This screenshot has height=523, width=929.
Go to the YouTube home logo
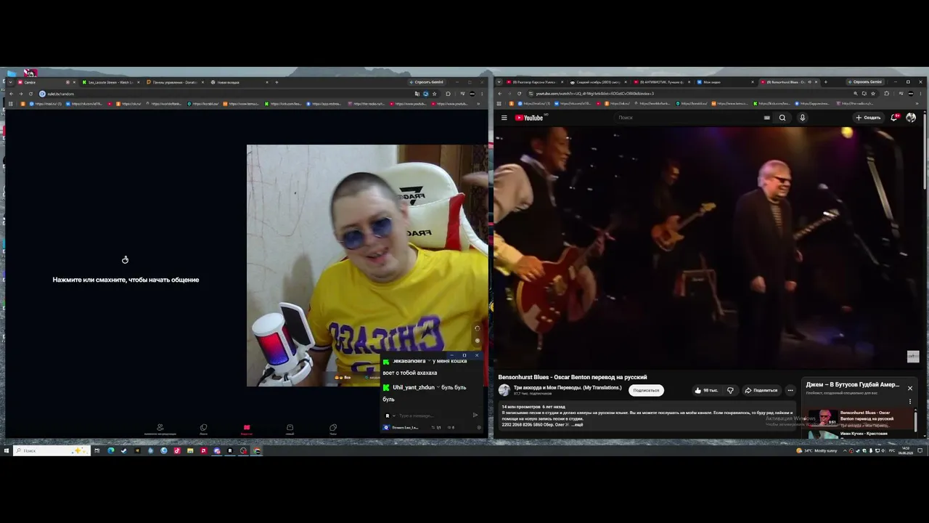pos(529,118)
